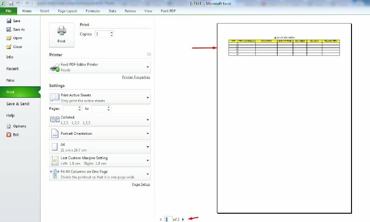Screen dimensions: 370x222
Task: Open Excel Options
Action: pos(19,126)
